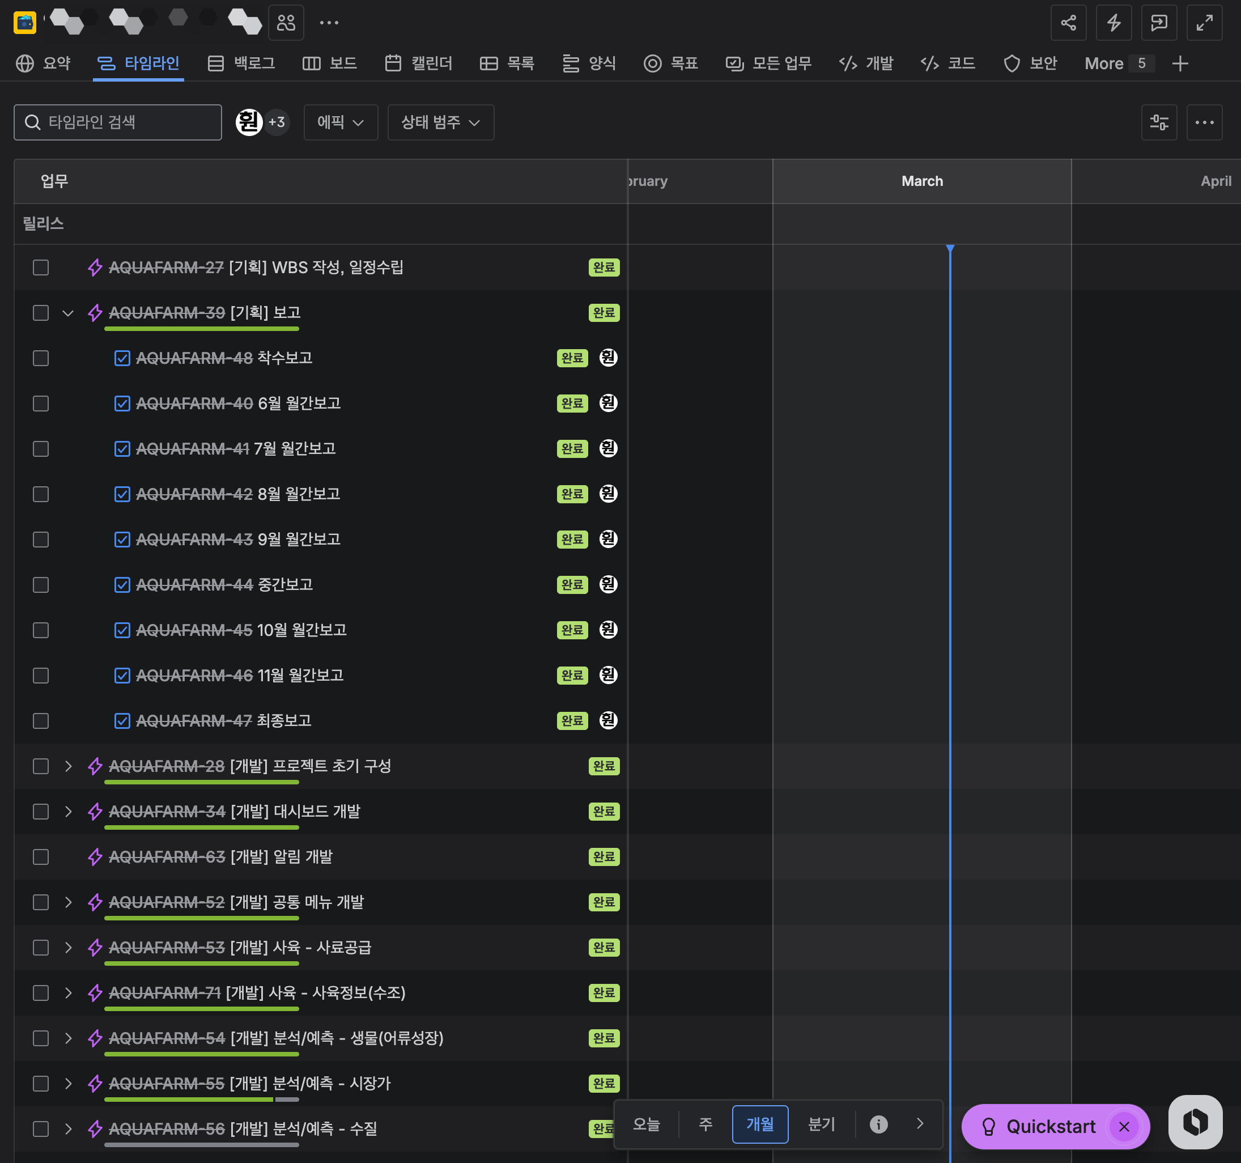Click the fullscreen expand arrows icon
The height and width of the screenshot is (1163, 1241).
pyautogui.click(x=1204, y=23)
